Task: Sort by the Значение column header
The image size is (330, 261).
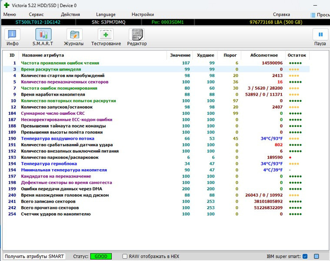Action: (x=180, y=55)
